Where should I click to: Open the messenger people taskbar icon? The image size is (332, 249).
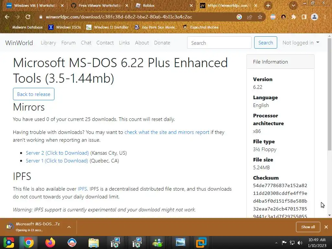(x=158, y=243)
